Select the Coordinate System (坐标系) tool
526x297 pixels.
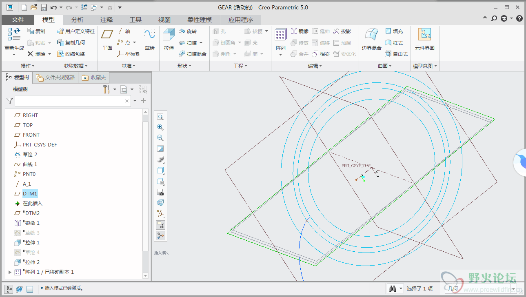pyautogui.click(x=129, y=54)
